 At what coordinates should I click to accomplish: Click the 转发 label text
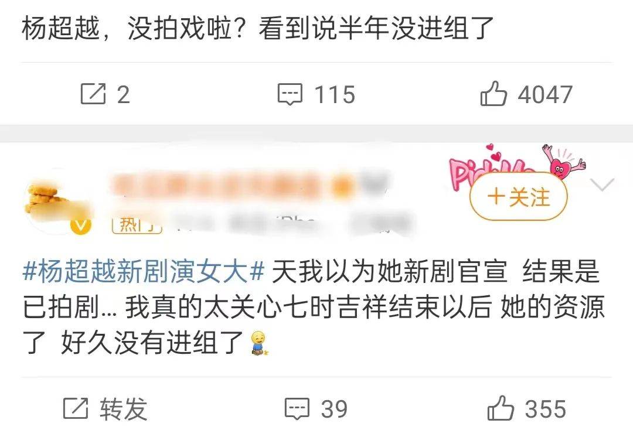123,409
